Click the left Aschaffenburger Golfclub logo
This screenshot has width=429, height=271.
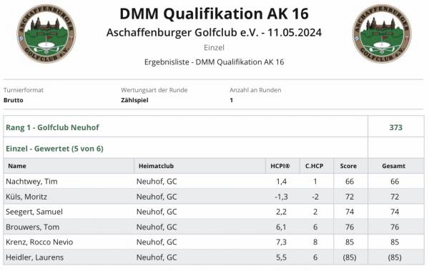tap(46, 34)
